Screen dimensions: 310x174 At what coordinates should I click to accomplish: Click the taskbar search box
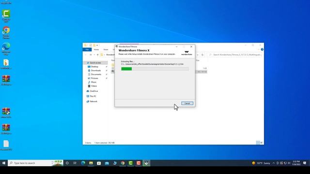35,163
